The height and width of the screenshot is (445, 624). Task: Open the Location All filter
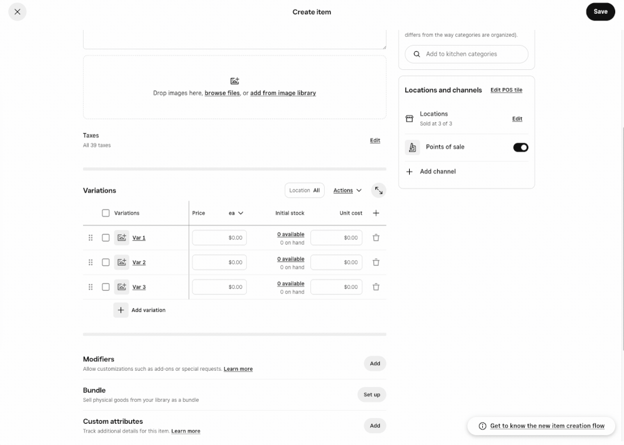[x=304, y=190]
